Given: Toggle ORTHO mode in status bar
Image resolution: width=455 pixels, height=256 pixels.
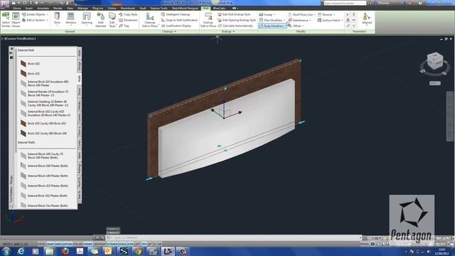Looking at the screenshot, I should pyautogui.click(x=68, y=244).
